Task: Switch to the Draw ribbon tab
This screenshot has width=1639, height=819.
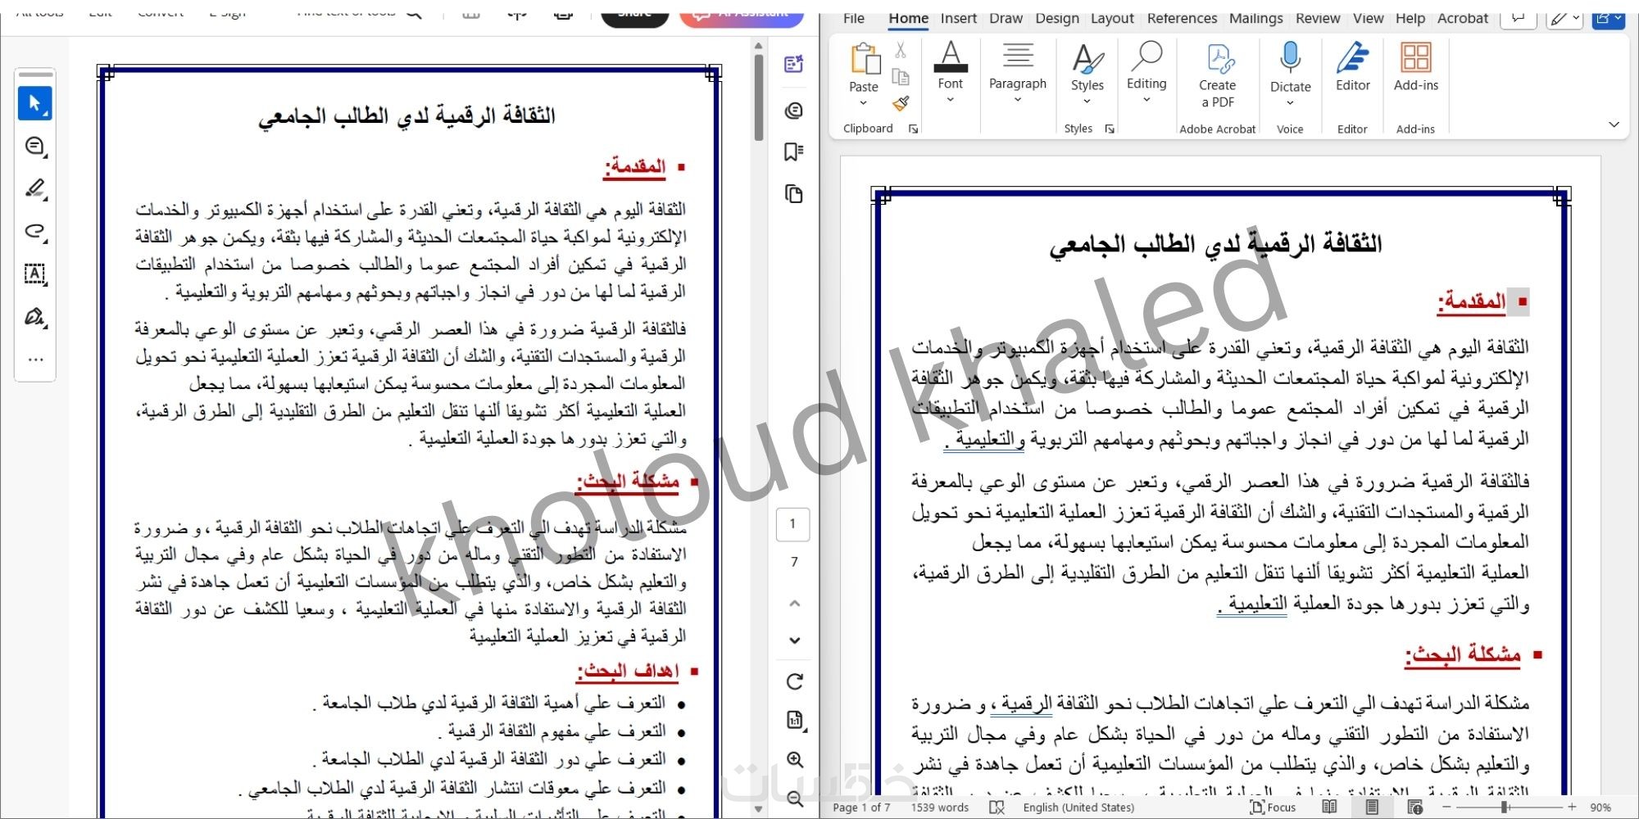Action: 1006,18
